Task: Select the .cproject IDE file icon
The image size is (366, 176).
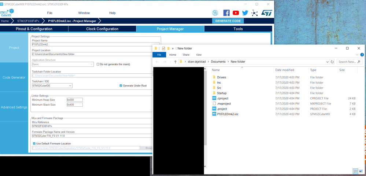Action: click(x=214, y=98)
